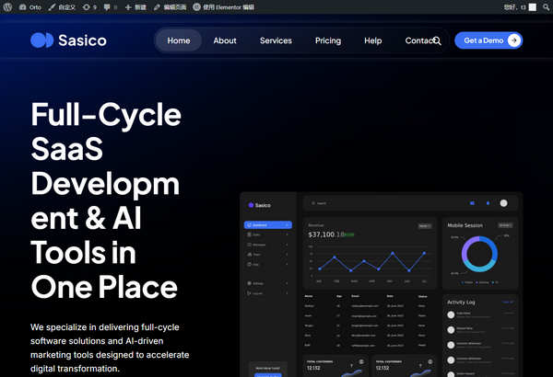
Task: Open the user greeting avatar menu
Action: coord(520,7)
